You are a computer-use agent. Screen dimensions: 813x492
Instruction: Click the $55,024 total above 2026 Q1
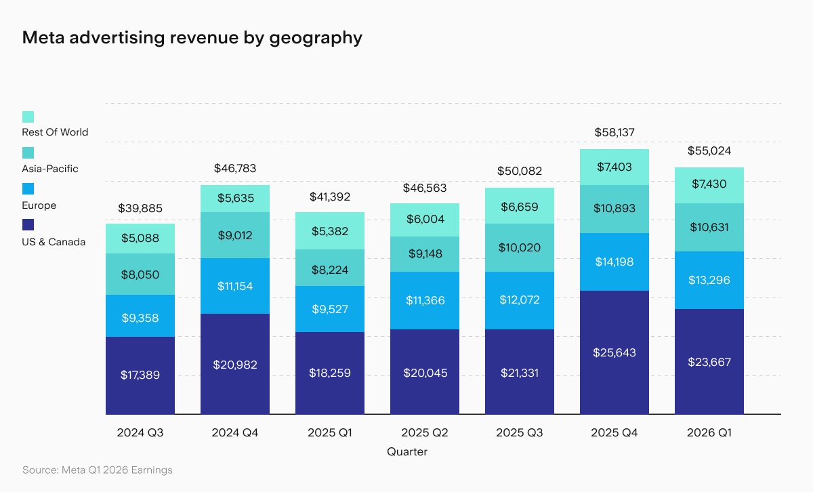(709, 150)
